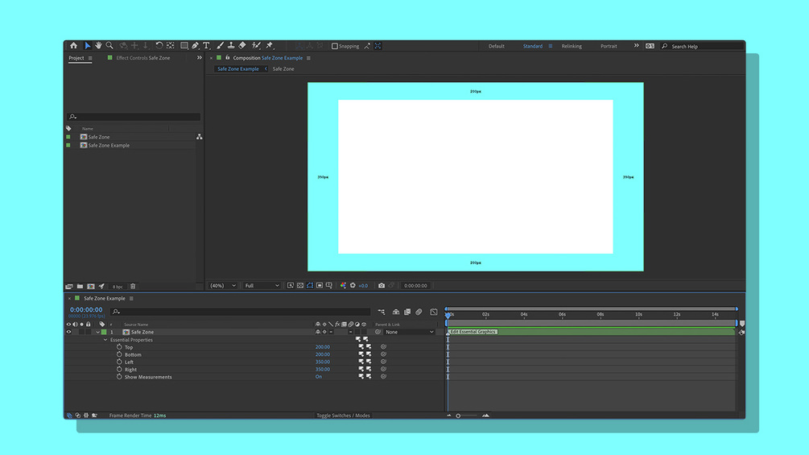Open the Standard workspace menu icon
The image size is (809, 455).
551,46
